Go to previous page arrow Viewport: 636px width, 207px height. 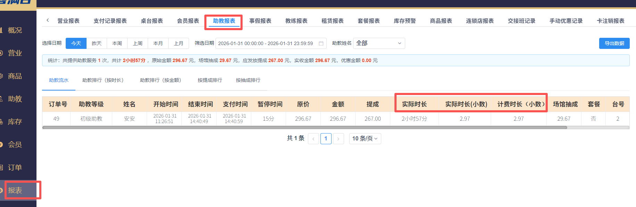pyautogui.click(x=313, y=139)
